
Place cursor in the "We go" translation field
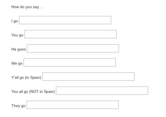click(70, 62)
